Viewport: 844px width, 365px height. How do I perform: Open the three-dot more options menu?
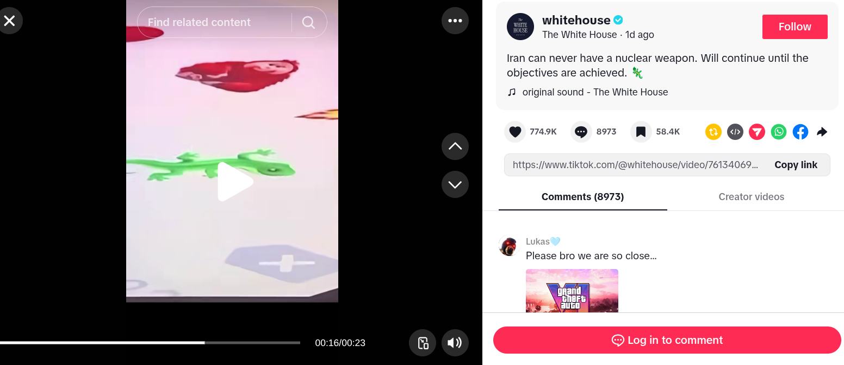[455, 21]
